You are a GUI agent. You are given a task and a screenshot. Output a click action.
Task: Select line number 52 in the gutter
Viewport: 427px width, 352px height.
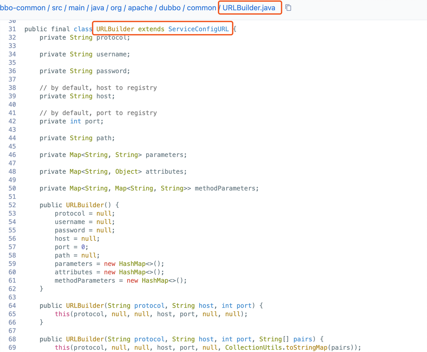coord(12,205)
